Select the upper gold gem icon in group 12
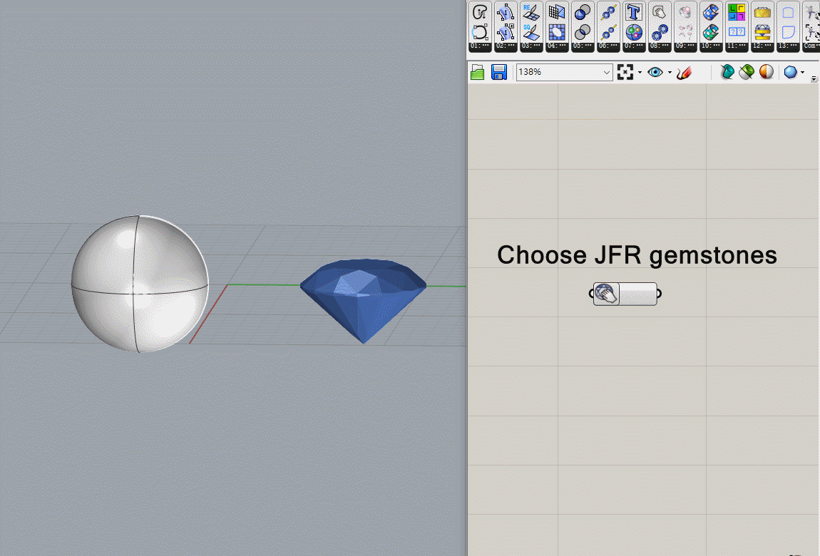The image size is (820, 556). pyautogui.click(x=762, y=12)
